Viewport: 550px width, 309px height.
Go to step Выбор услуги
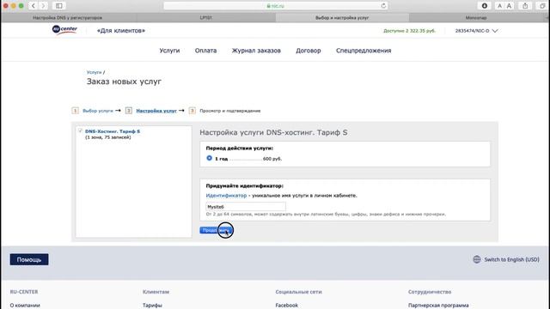(x=98, y=111)
